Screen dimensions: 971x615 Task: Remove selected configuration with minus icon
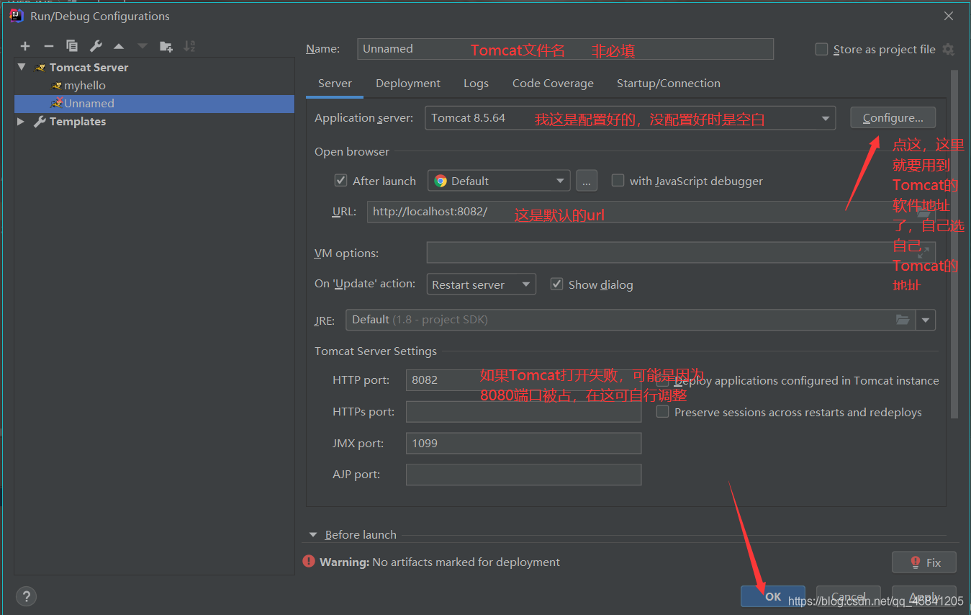(48, 46)
